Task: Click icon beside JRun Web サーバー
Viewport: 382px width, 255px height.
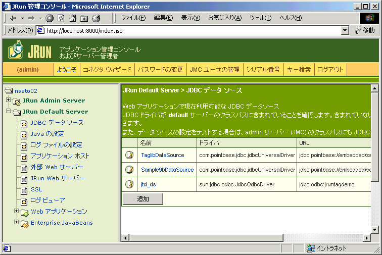Action: [x=24, y=179]
